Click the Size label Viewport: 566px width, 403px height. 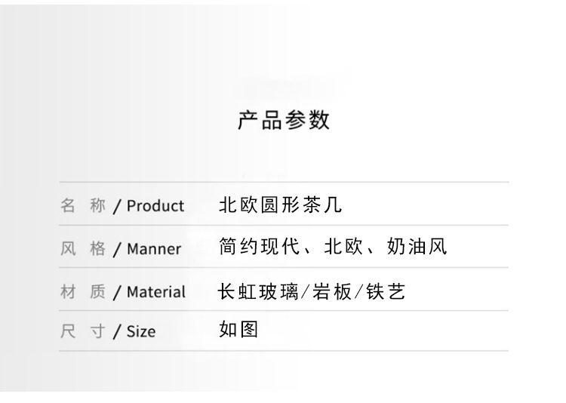(x=141, y=331)
